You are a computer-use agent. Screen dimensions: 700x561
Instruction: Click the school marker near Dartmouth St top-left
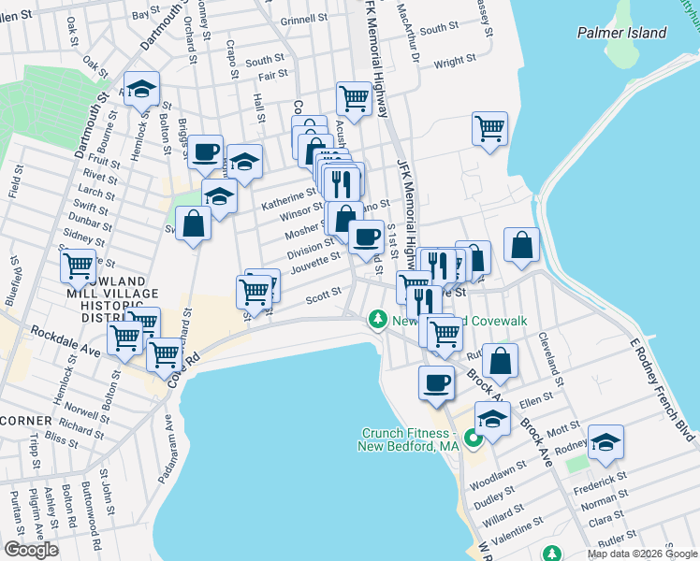pyautogui.click(x=141, y=89)
